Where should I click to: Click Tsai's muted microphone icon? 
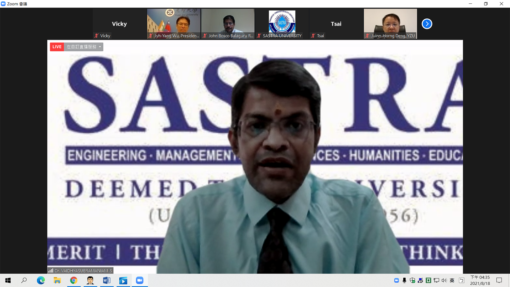[x=313, y=36]
